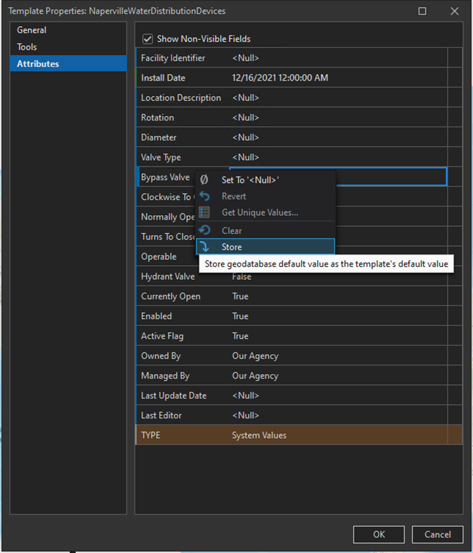Click the Revert icon in the context menu
The height and width of the screenshot is (553, 473).
coord(204,196)
